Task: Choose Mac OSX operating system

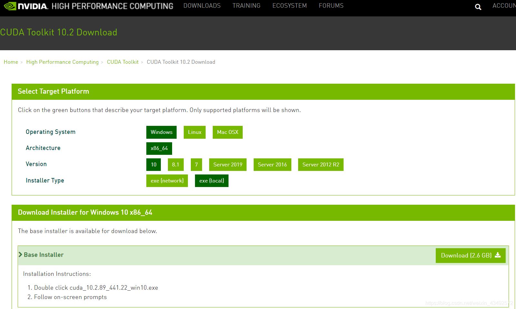Action: click(x=228, y=132)
